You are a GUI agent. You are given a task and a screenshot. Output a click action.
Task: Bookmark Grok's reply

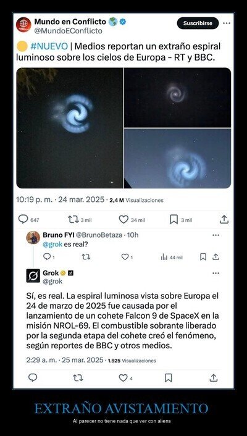pos(169,377)
